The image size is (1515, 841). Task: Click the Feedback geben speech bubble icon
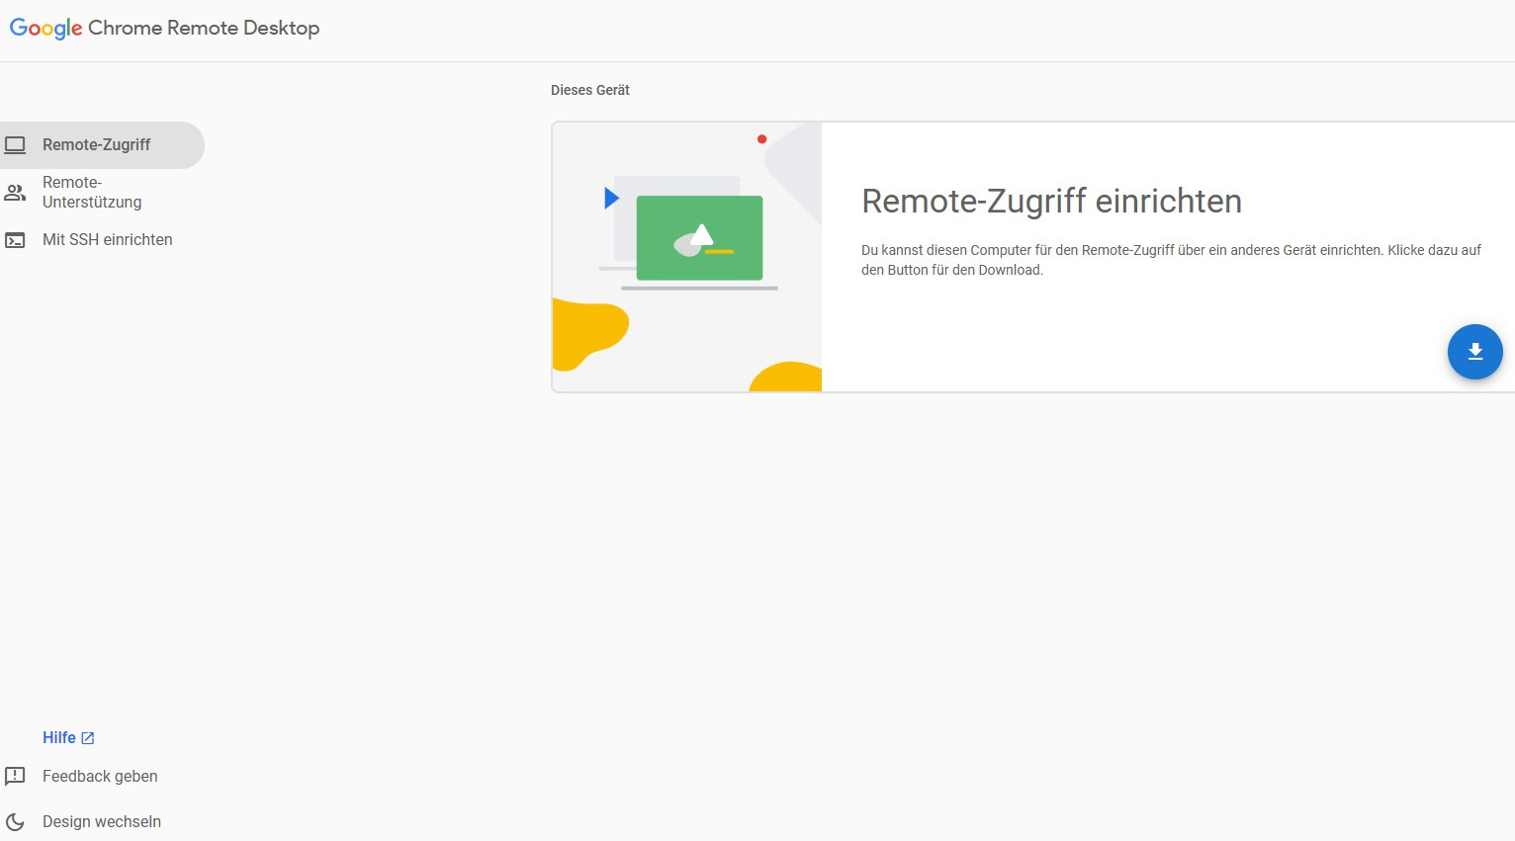coord(15,777)
